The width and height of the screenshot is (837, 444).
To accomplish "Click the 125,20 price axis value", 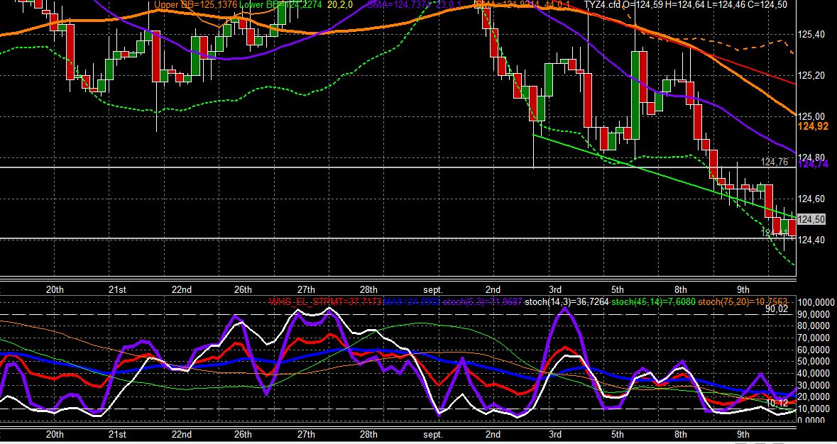I will pyautogui.click(x=811, y=76).
